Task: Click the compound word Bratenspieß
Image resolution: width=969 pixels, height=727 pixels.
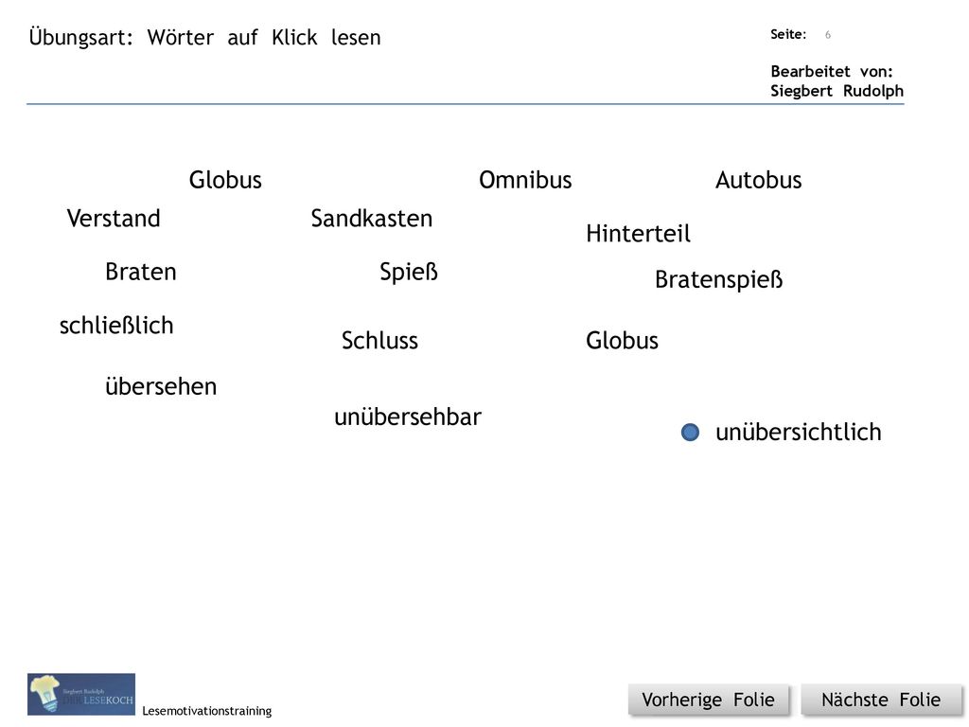Action: pos(719,279)
